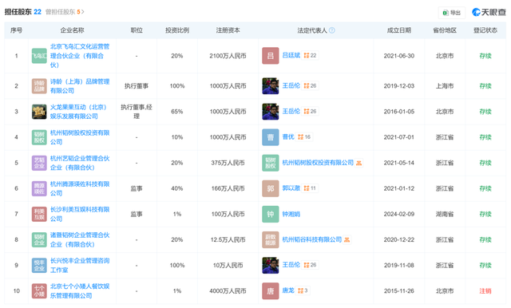This screenshot has width=511, height=308.
Task: Open 杭州韬树股权投资有限公司 as row 5 representative
Action: [x=318, y=163]
